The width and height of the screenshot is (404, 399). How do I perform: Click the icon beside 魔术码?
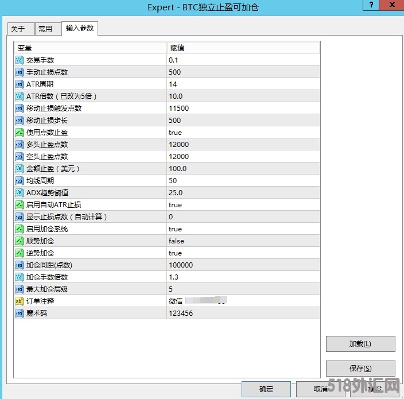(x=20, y=313)
